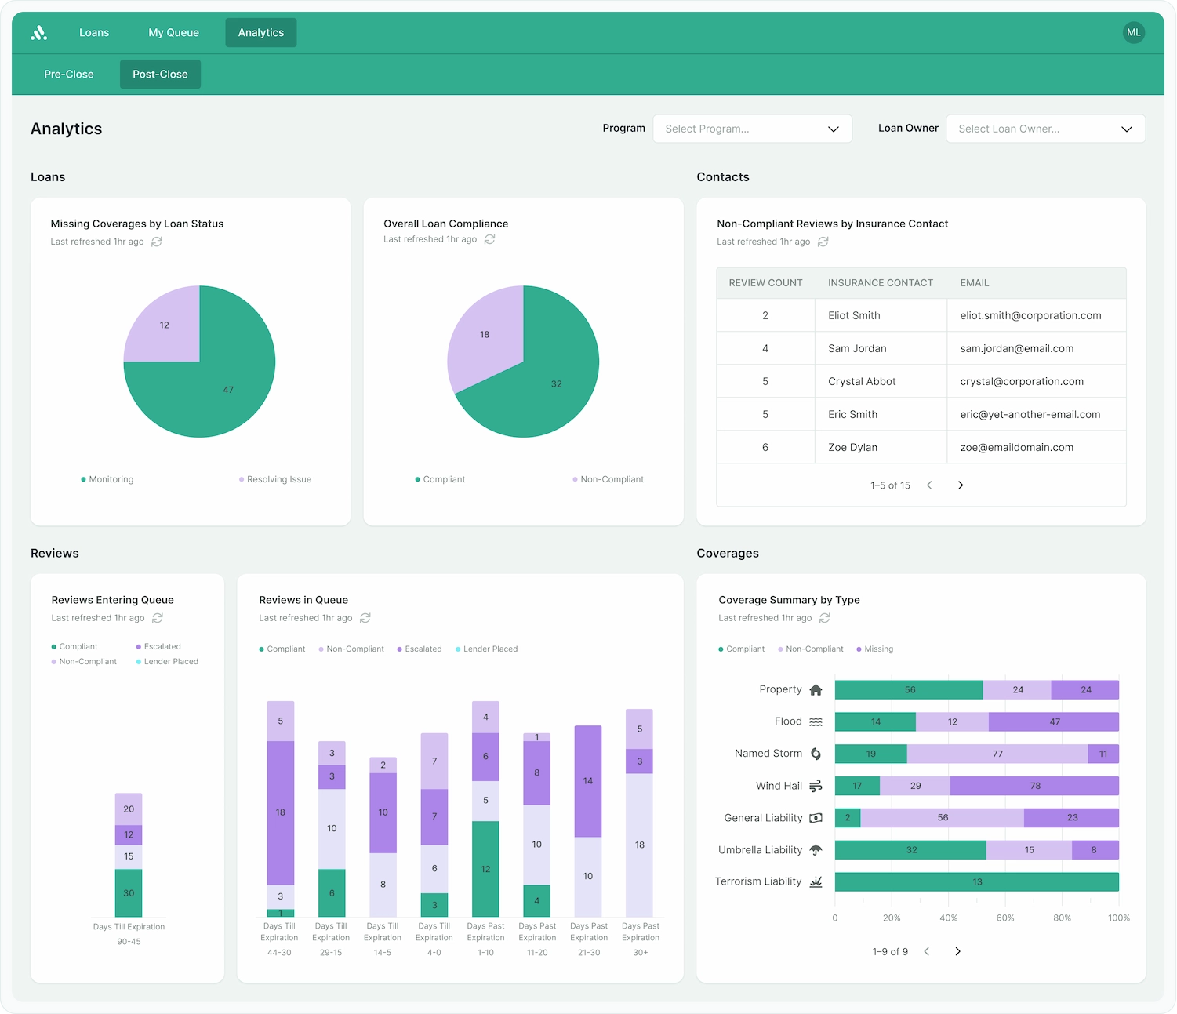
Task: Go to previous page of insurance contacts
Action: [929, 485]
